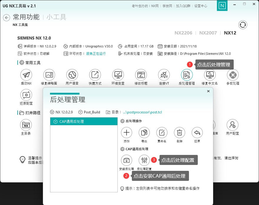Open the postprocessor\post.tcl directory link
This screenshot has height=205, width=259.
pyautogui.click(x=142, y=112)
